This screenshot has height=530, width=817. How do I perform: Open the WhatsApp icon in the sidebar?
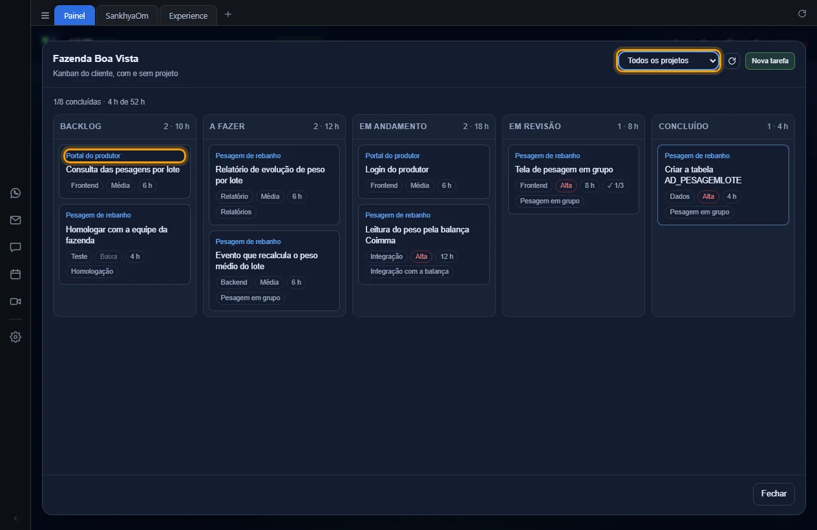click(x=16, y=193)
